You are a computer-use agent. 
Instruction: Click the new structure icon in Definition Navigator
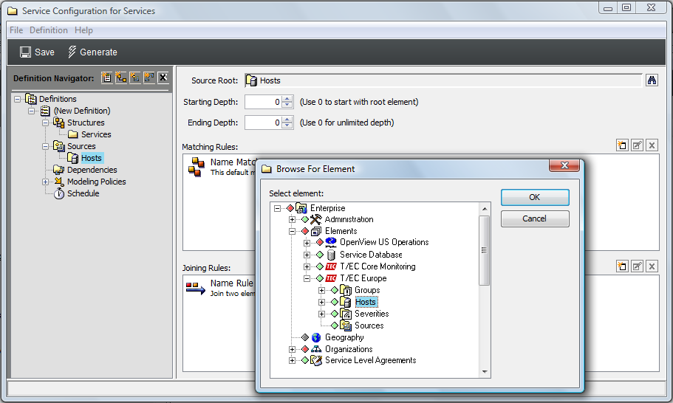click(x=120, y=77)
